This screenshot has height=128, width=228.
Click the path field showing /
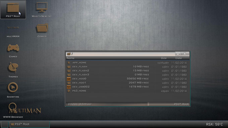pyautogui.click(x=121, y=54)
